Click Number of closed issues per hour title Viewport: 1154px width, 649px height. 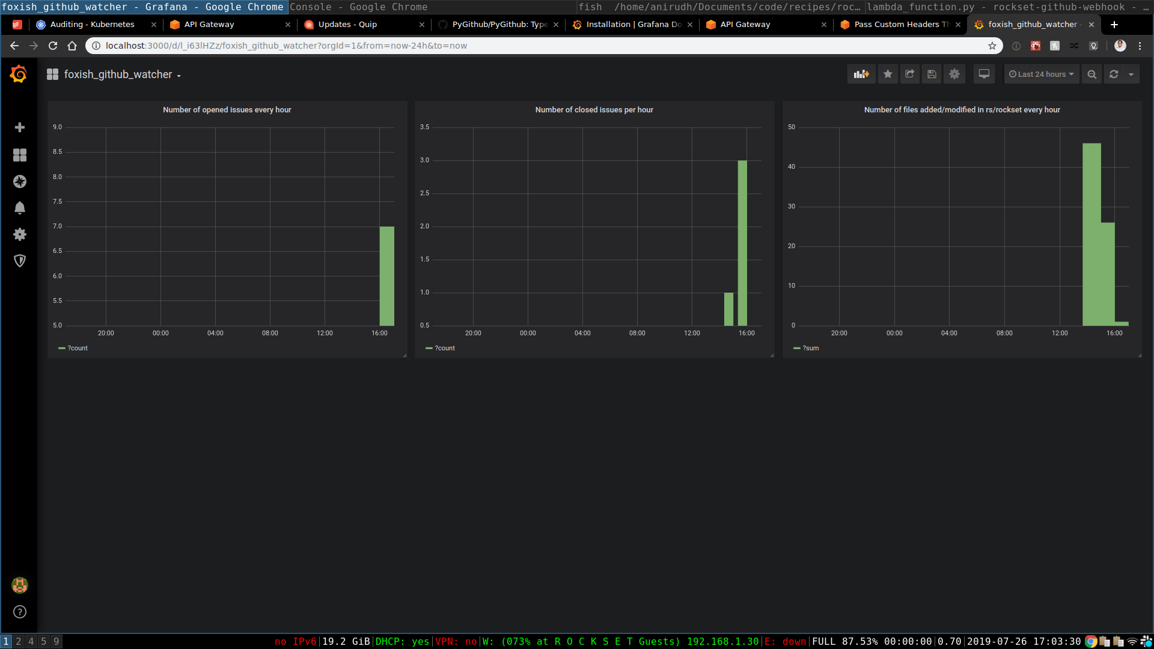click(x=594, y=110)
